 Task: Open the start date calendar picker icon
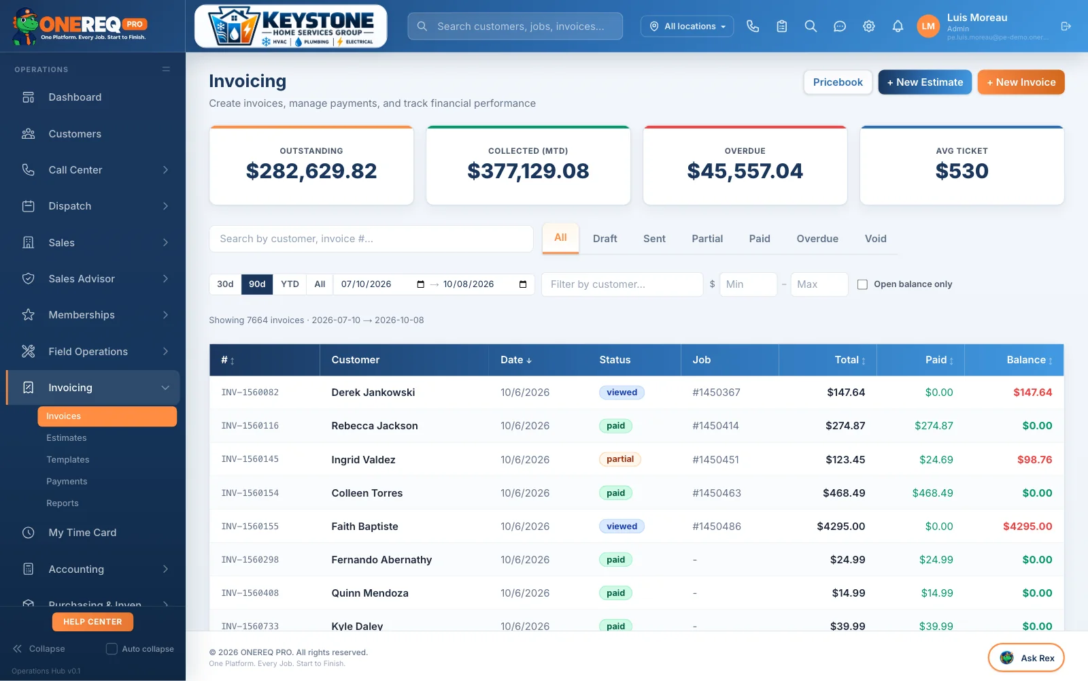coord(420,284)
